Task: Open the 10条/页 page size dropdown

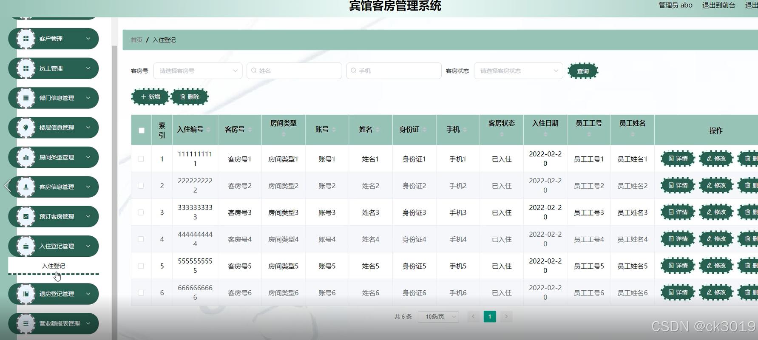Action: click(x=438, y=317)
